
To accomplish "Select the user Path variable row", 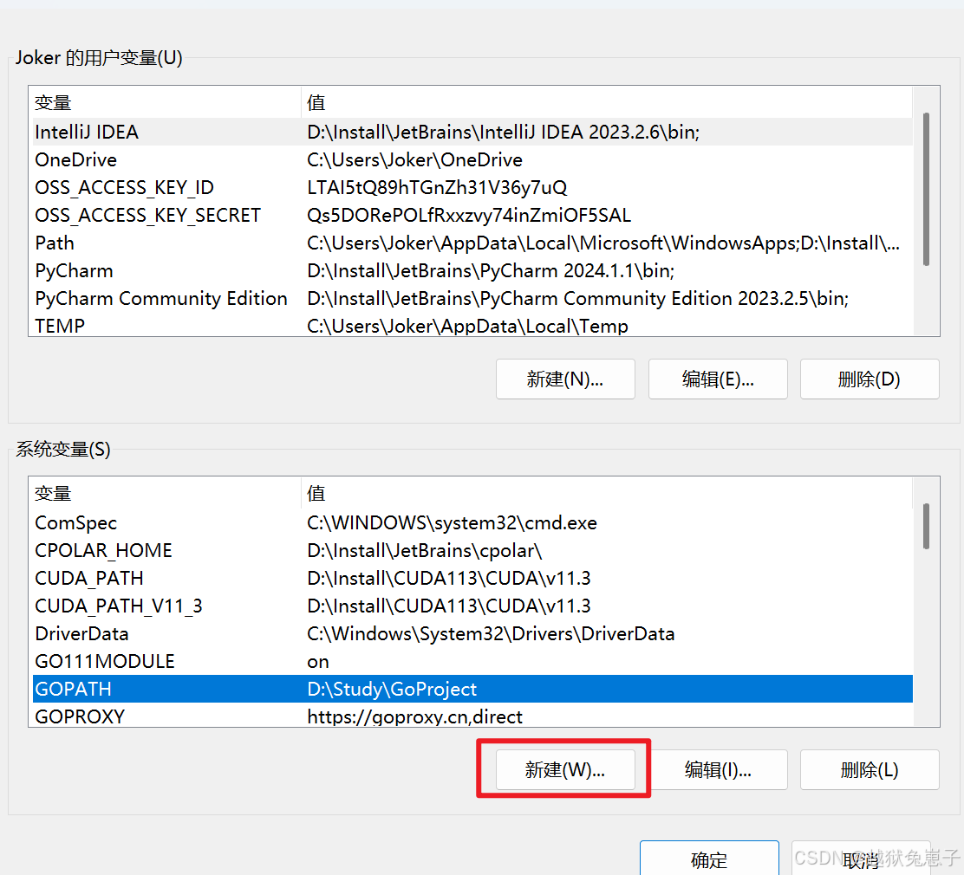I will pos(472,243).
